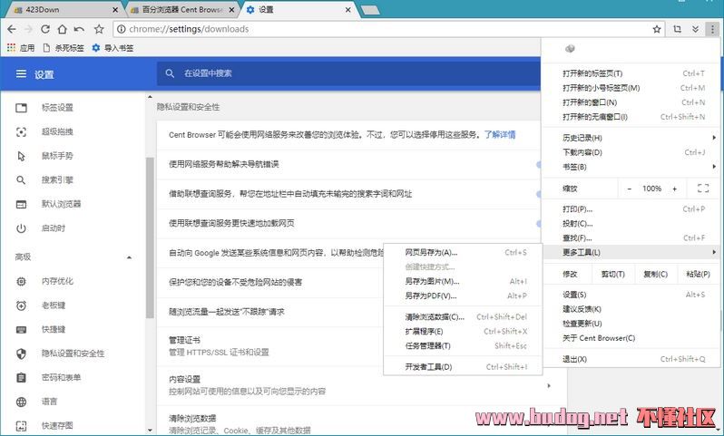Screen dimensions: 724x436
Task: Decrease zoom with minus button
Action: [x=629, y=189]
